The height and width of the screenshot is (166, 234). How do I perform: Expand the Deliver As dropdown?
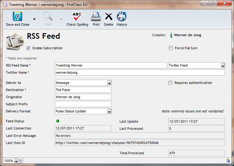109,83
